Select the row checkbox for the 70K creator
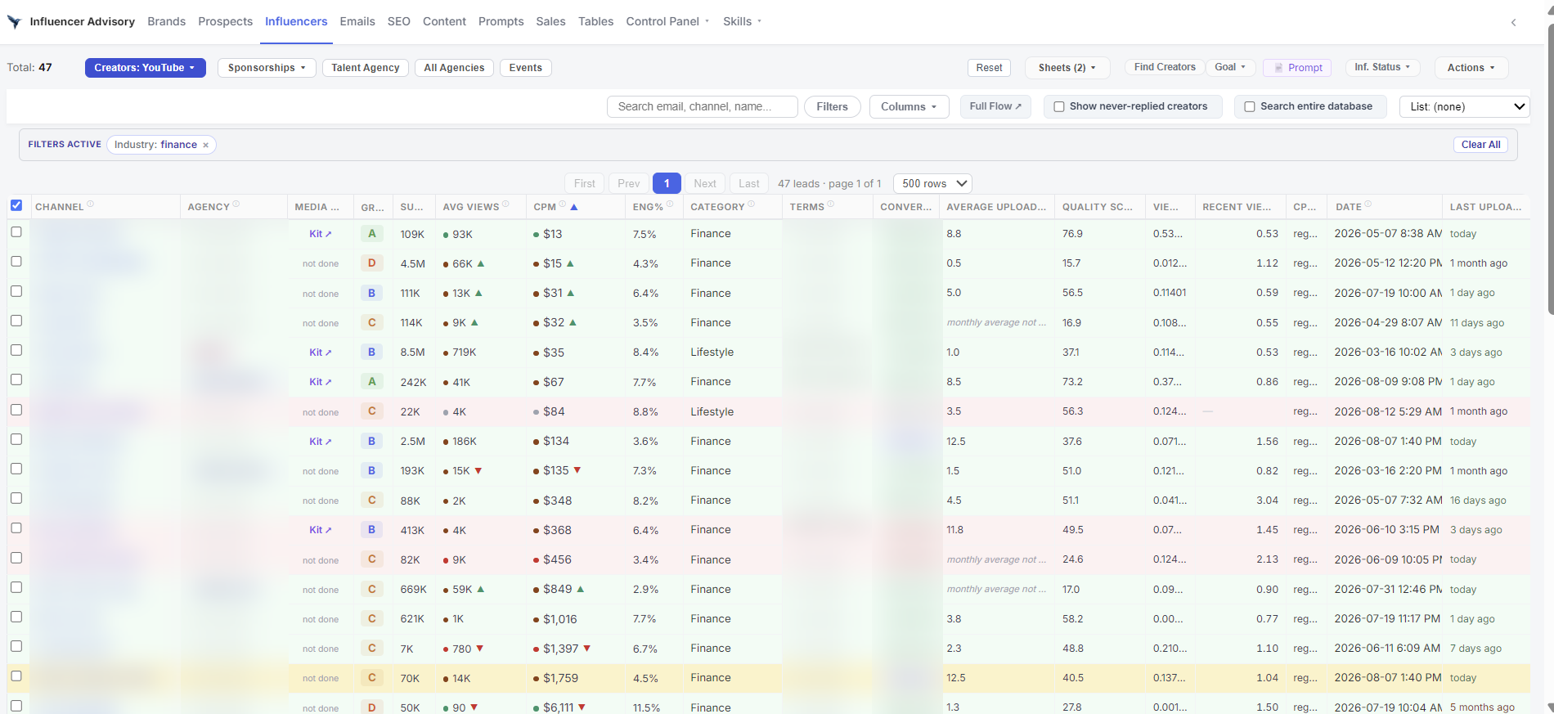This screenshot has width=1554, height=714. [x=16, y=676]
